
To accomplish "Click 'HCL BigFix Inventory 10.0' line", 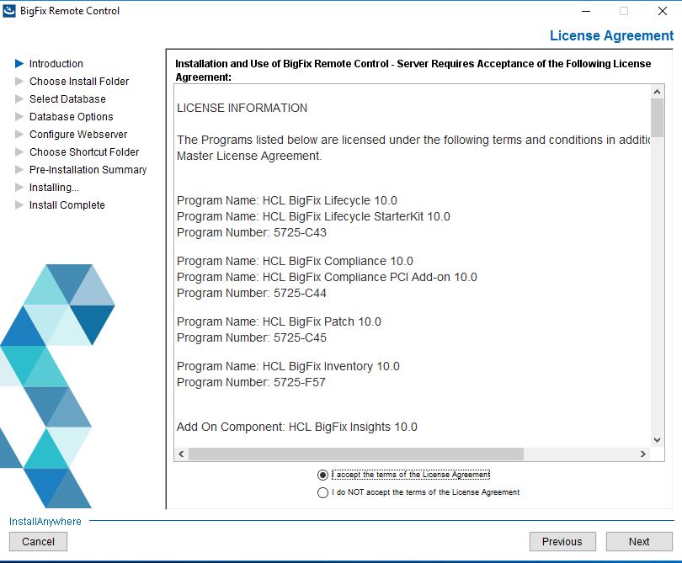I will click(x=288, y=366).
